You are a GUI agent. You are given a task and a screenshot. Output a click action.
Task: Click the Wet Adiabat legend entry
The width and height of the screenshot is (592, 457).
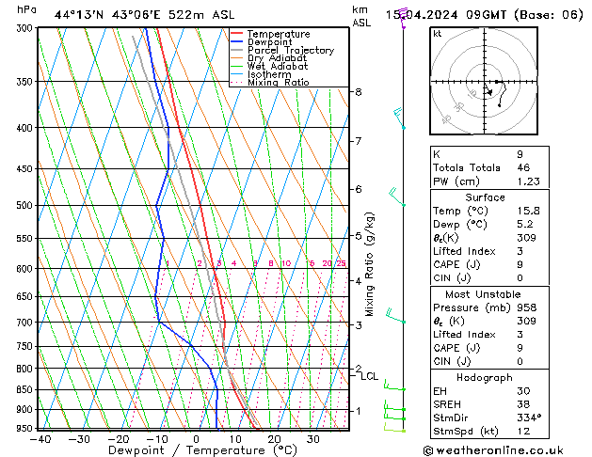277,67
